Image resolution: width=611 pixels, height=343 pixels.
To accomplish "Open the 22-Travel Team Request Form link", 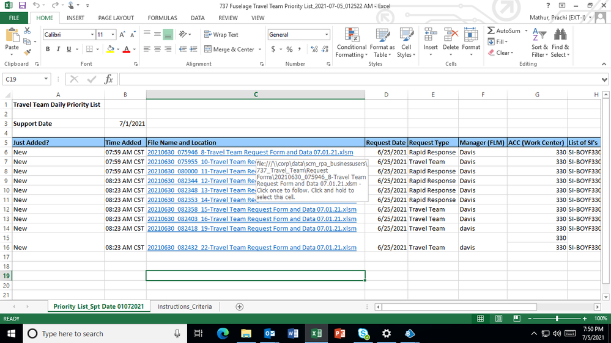I will (x=251, y=248).
